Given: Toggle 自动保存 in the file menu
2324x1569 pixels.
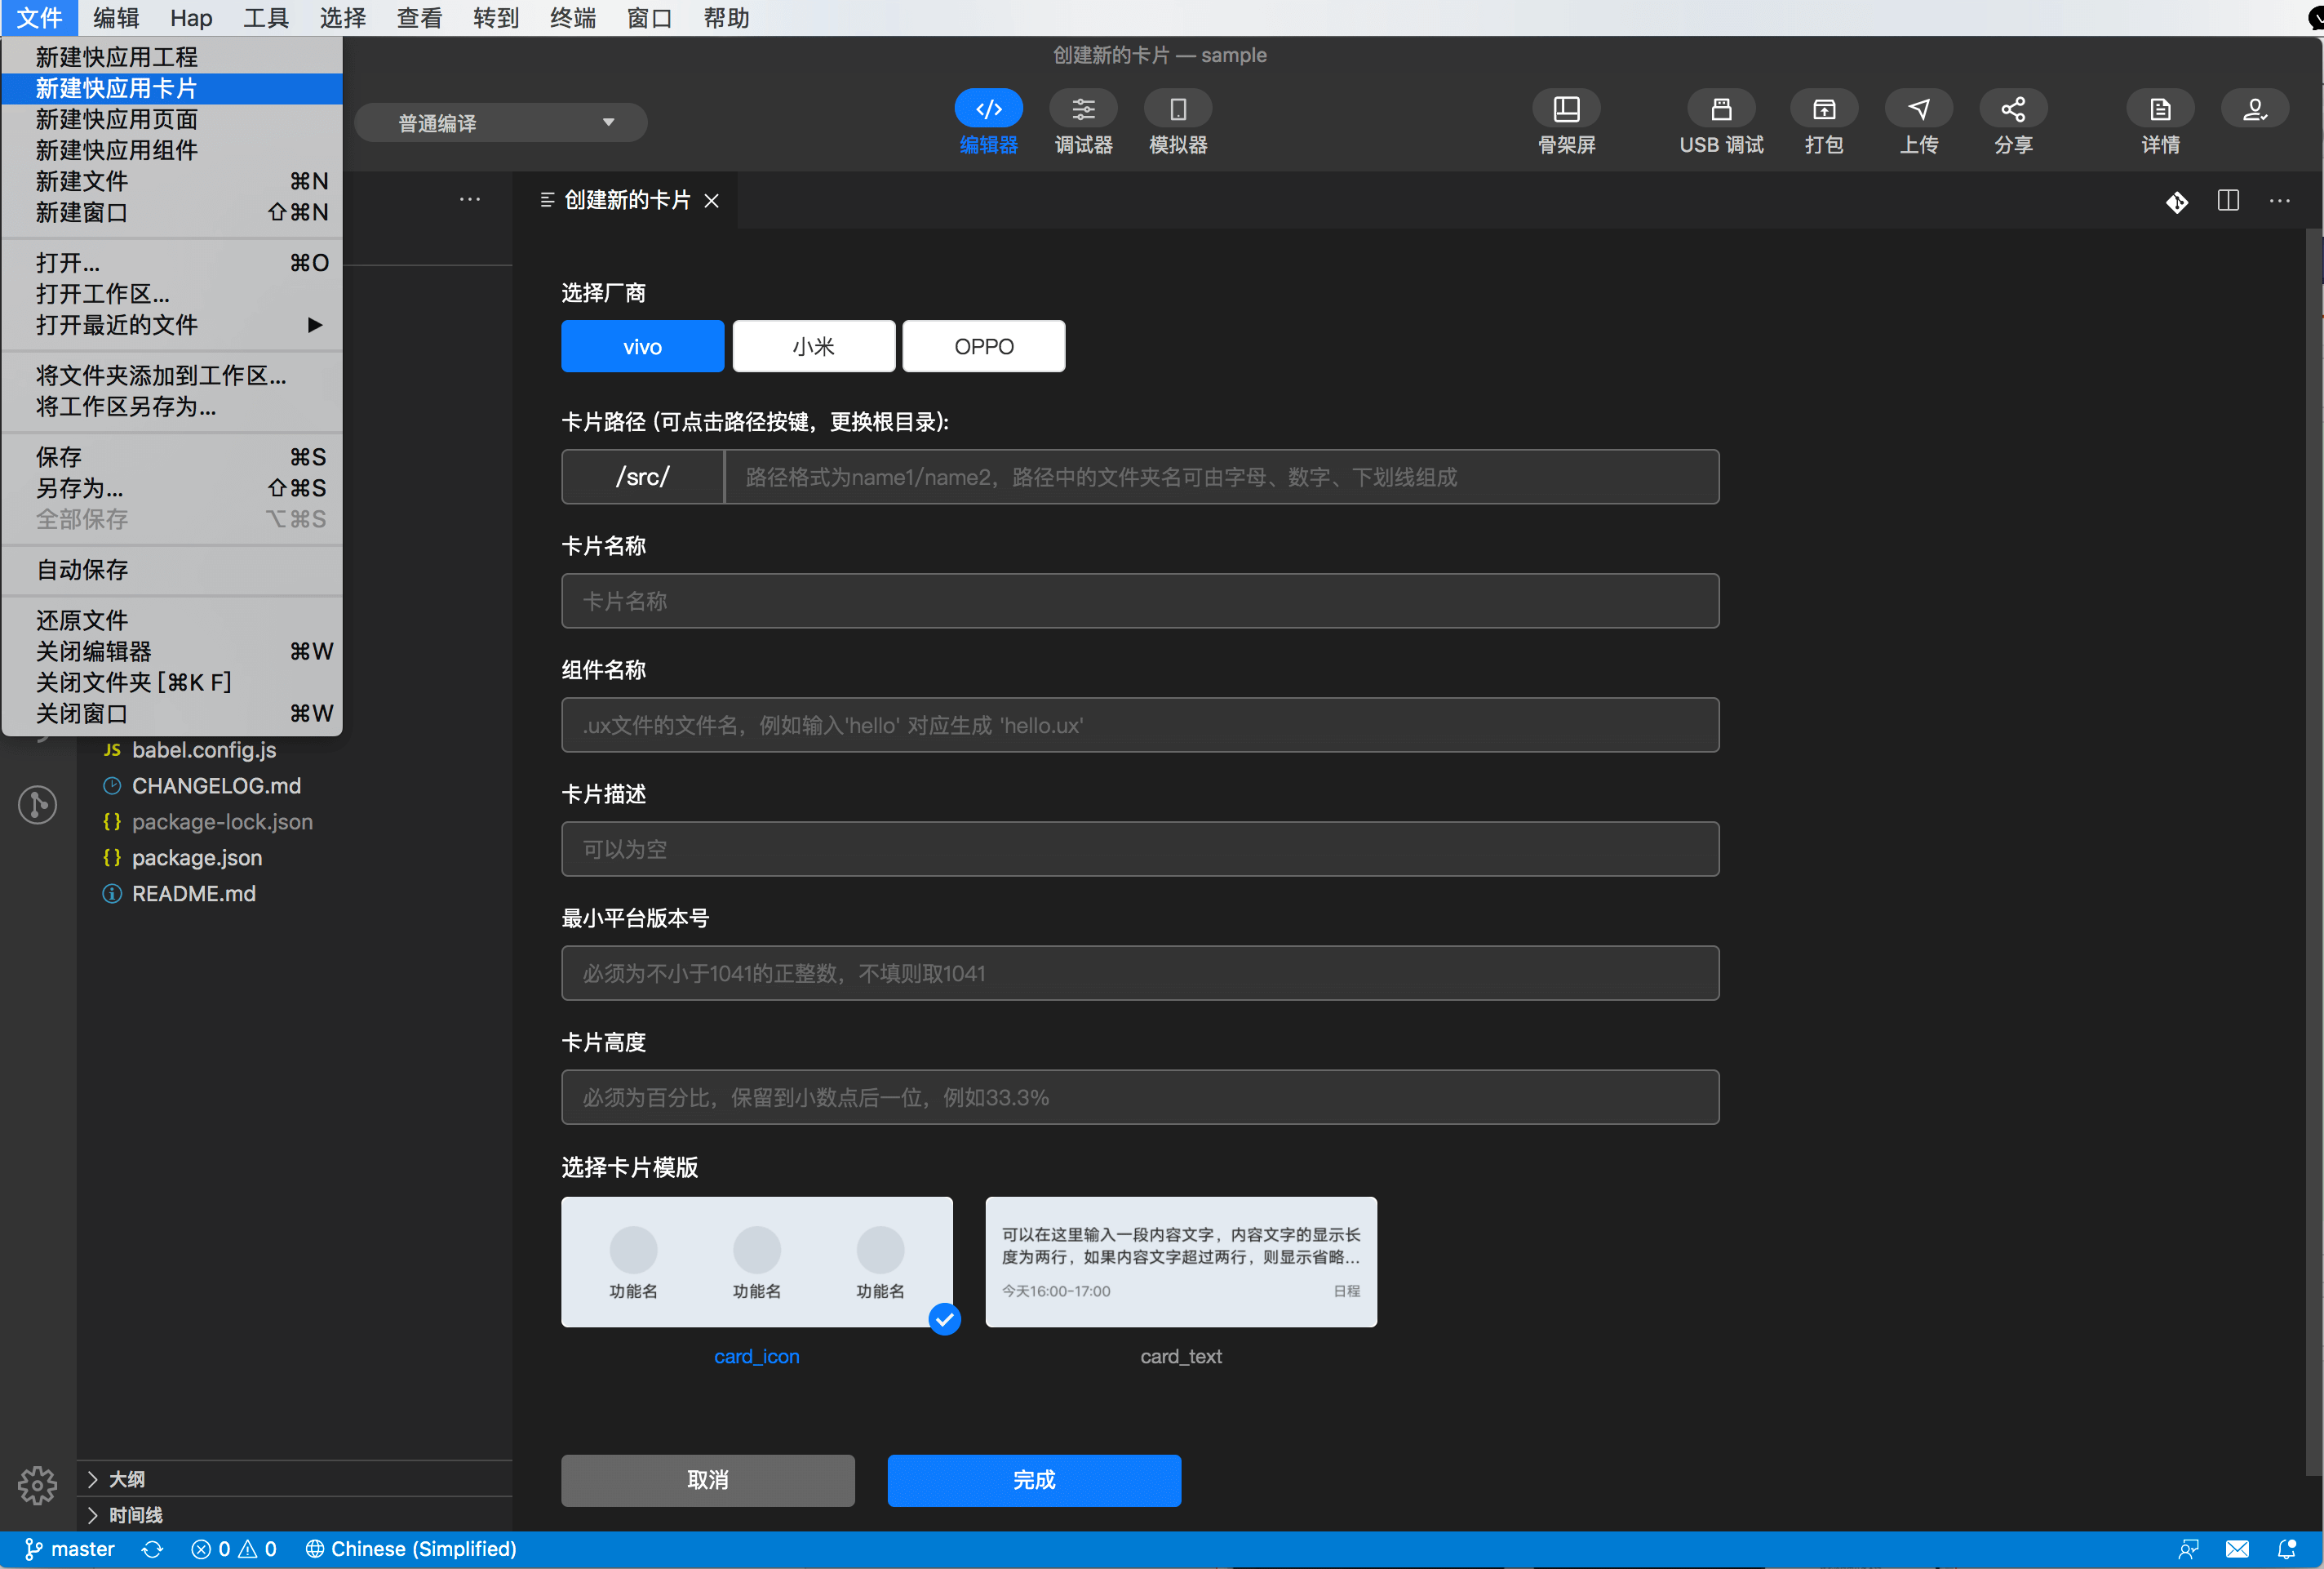Looking at the screenshot, I should click(82, 569).
